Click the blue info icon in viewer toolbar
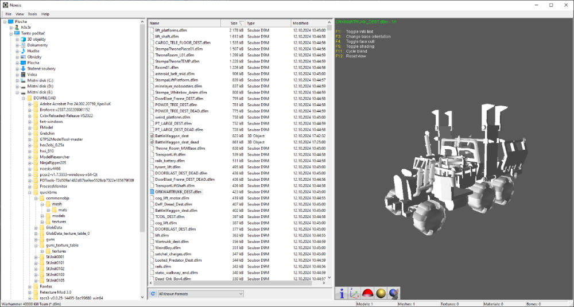 [343, 293]
